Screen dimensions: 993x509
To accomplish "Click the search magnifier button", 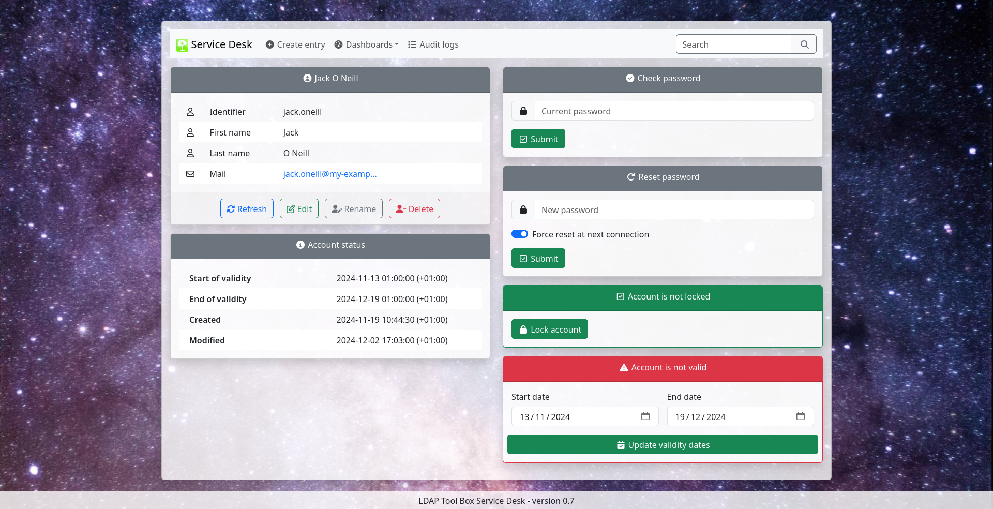I will click(x=804, y=44).
